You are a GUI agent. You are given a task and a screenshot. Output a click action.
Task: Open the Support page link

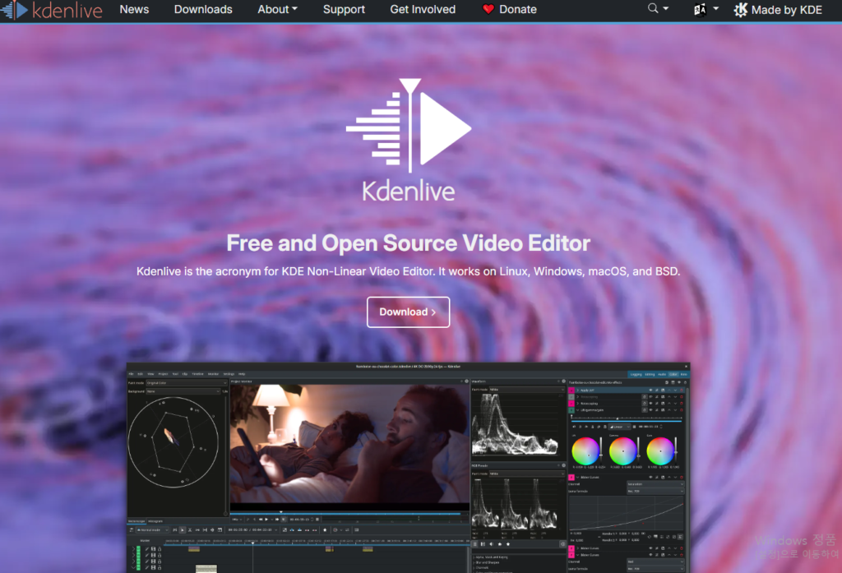[x=344, y=9]
